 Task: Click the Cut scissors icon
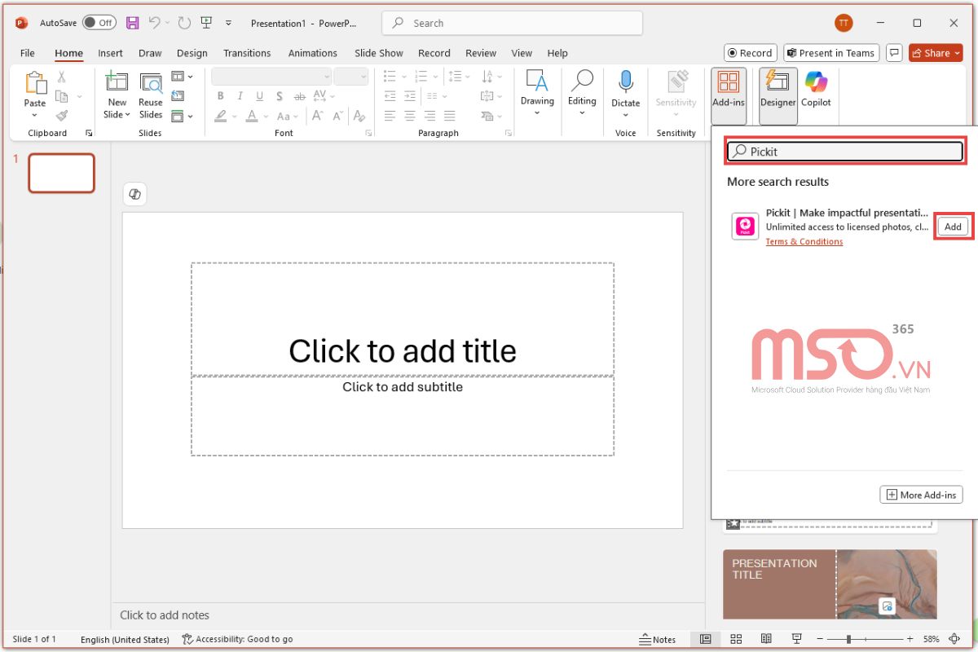[61, 77]
